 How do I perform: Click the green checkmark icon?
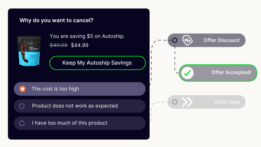[187, 73]
